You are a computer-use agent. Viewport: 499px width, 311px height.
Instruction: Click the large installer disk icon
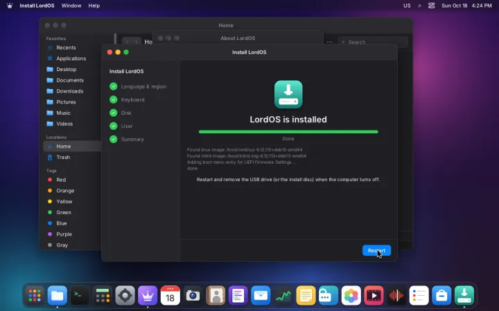point(288,94)
